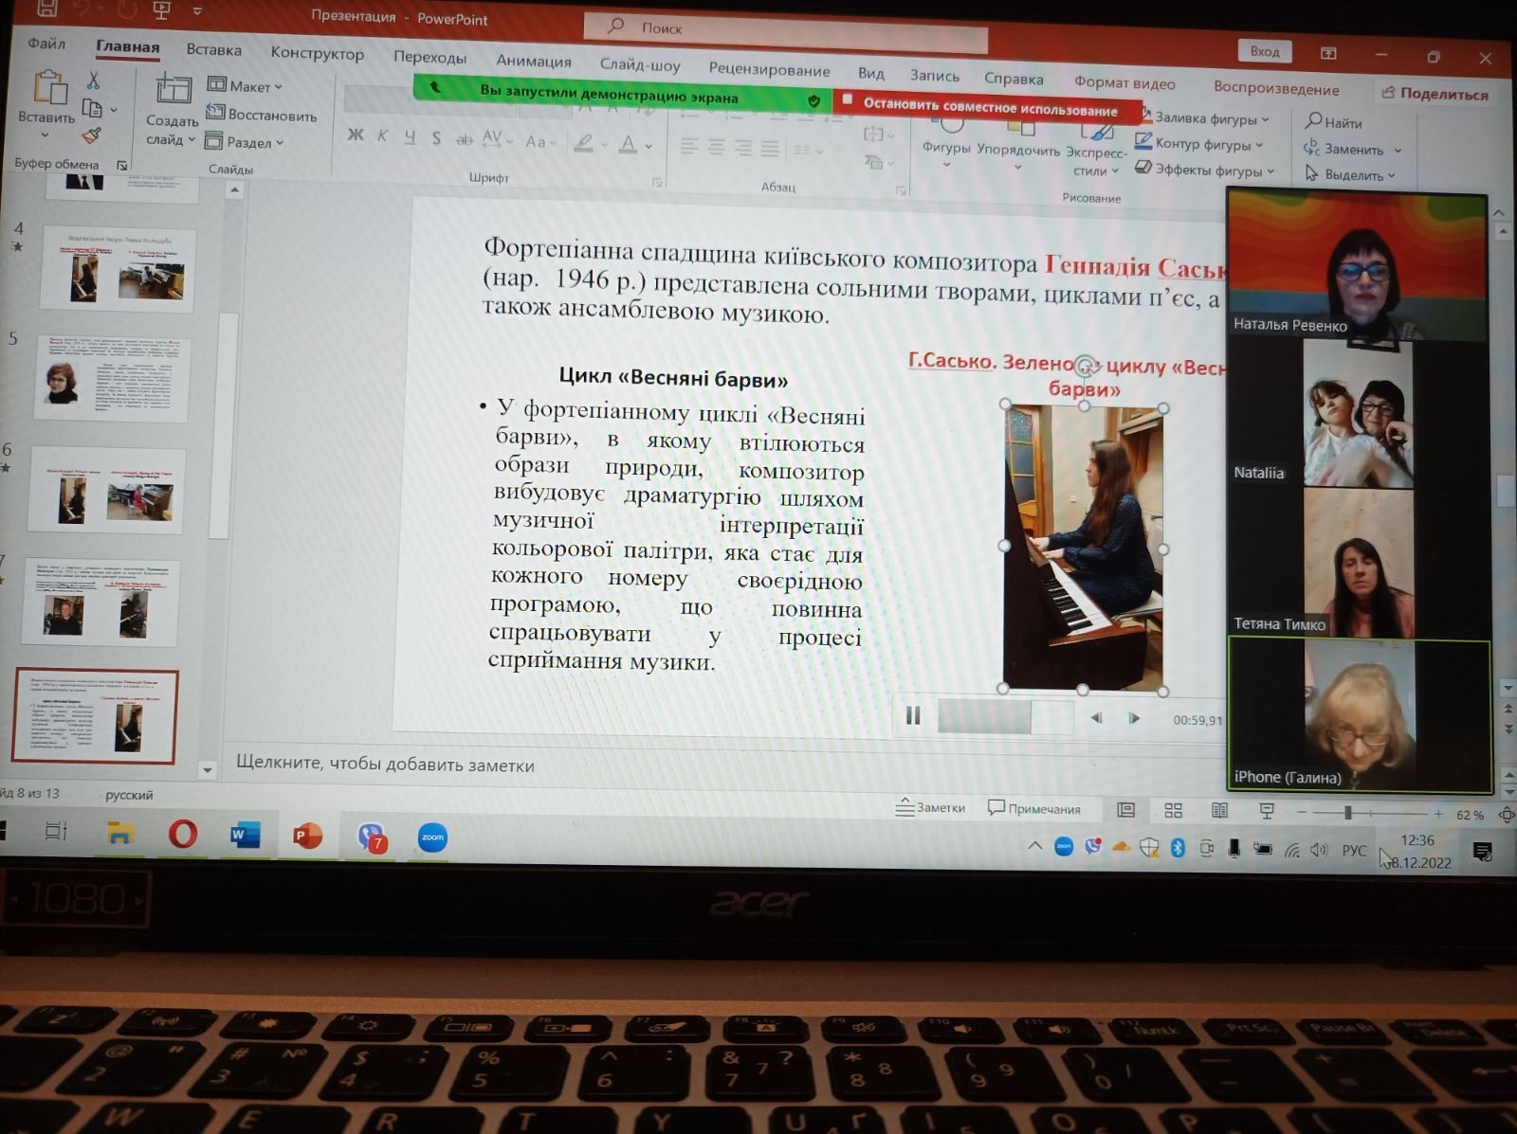Launch Opera browser from the taskbar
This screenshot has height=1134, width=1517.
coord(182,835)
